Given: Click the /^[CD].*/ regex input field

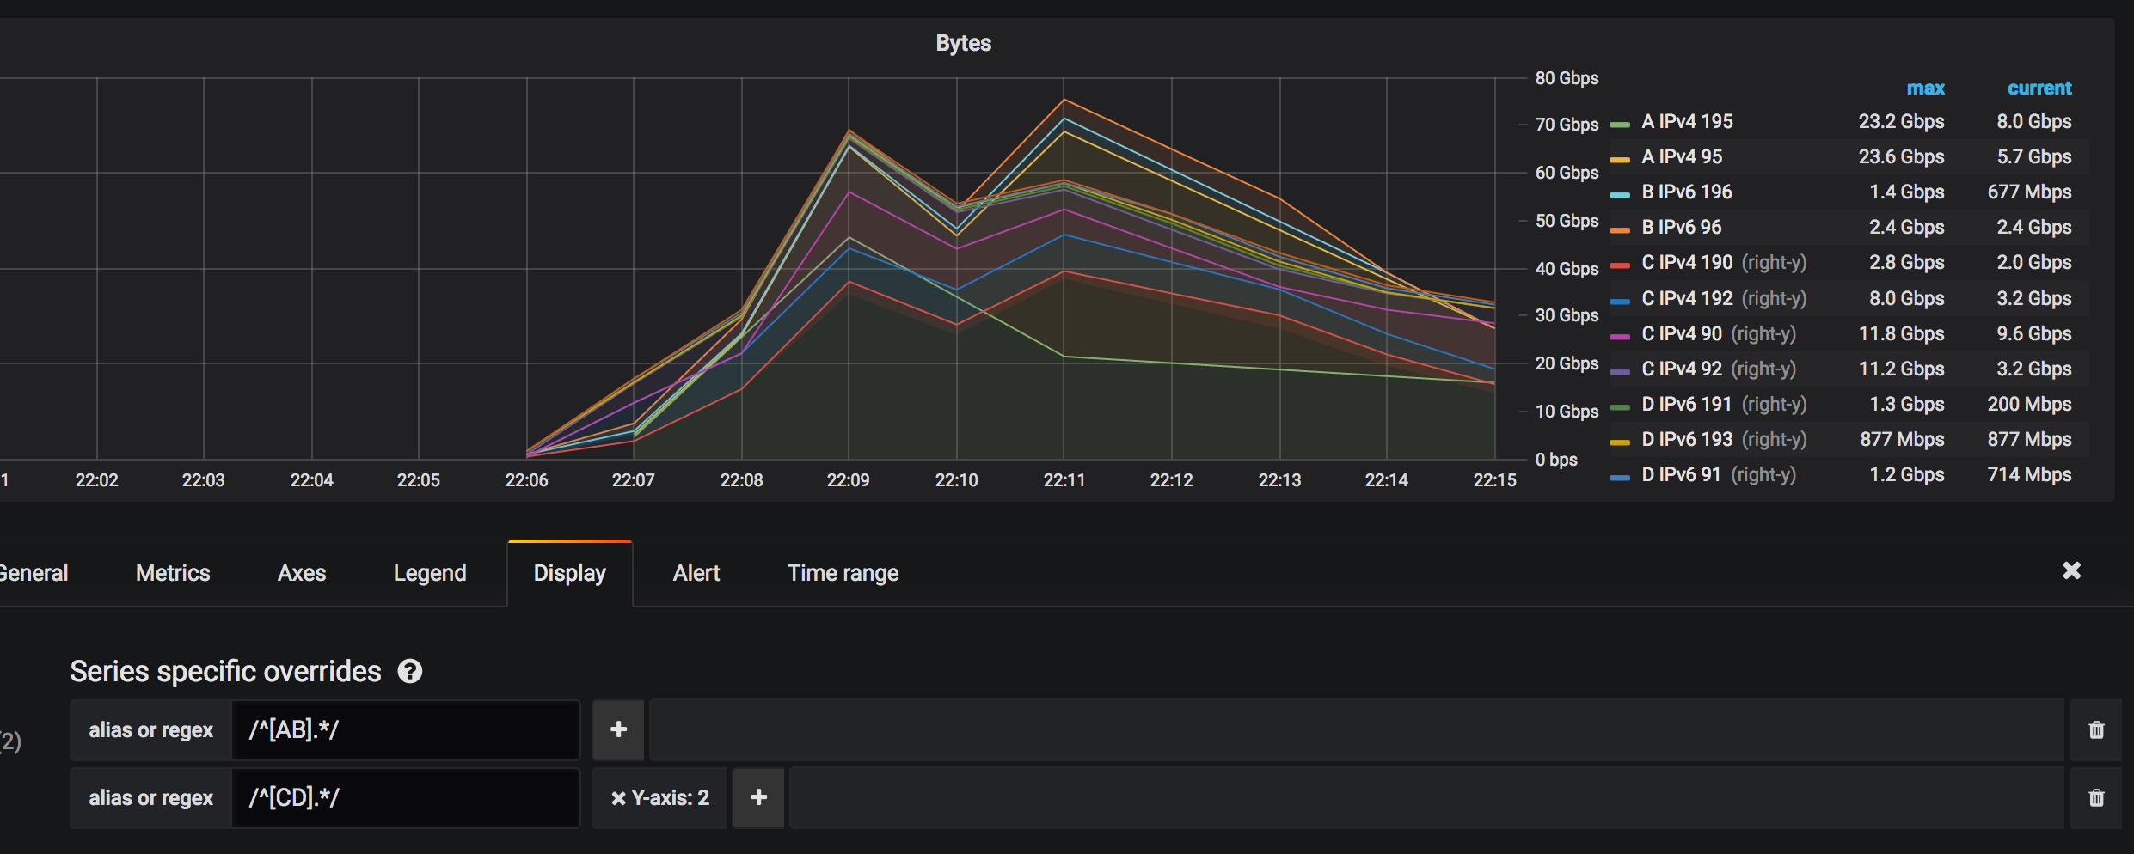Looking at the screenshot, I should [405, 797].
